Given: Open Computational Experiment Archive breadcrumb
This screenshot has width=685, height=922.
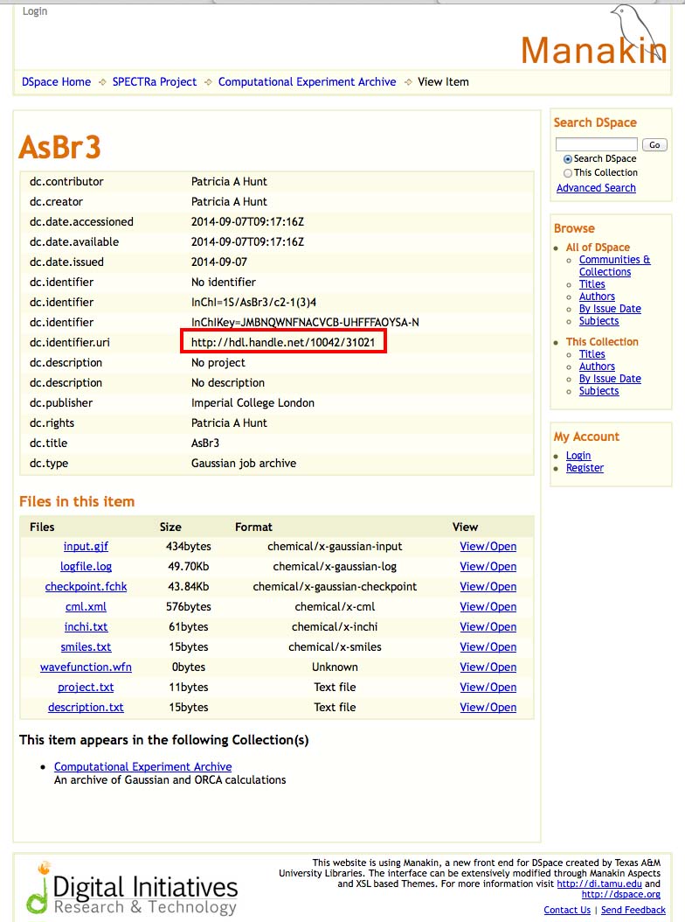Looking at the screenshot, I should pos(307,82).
